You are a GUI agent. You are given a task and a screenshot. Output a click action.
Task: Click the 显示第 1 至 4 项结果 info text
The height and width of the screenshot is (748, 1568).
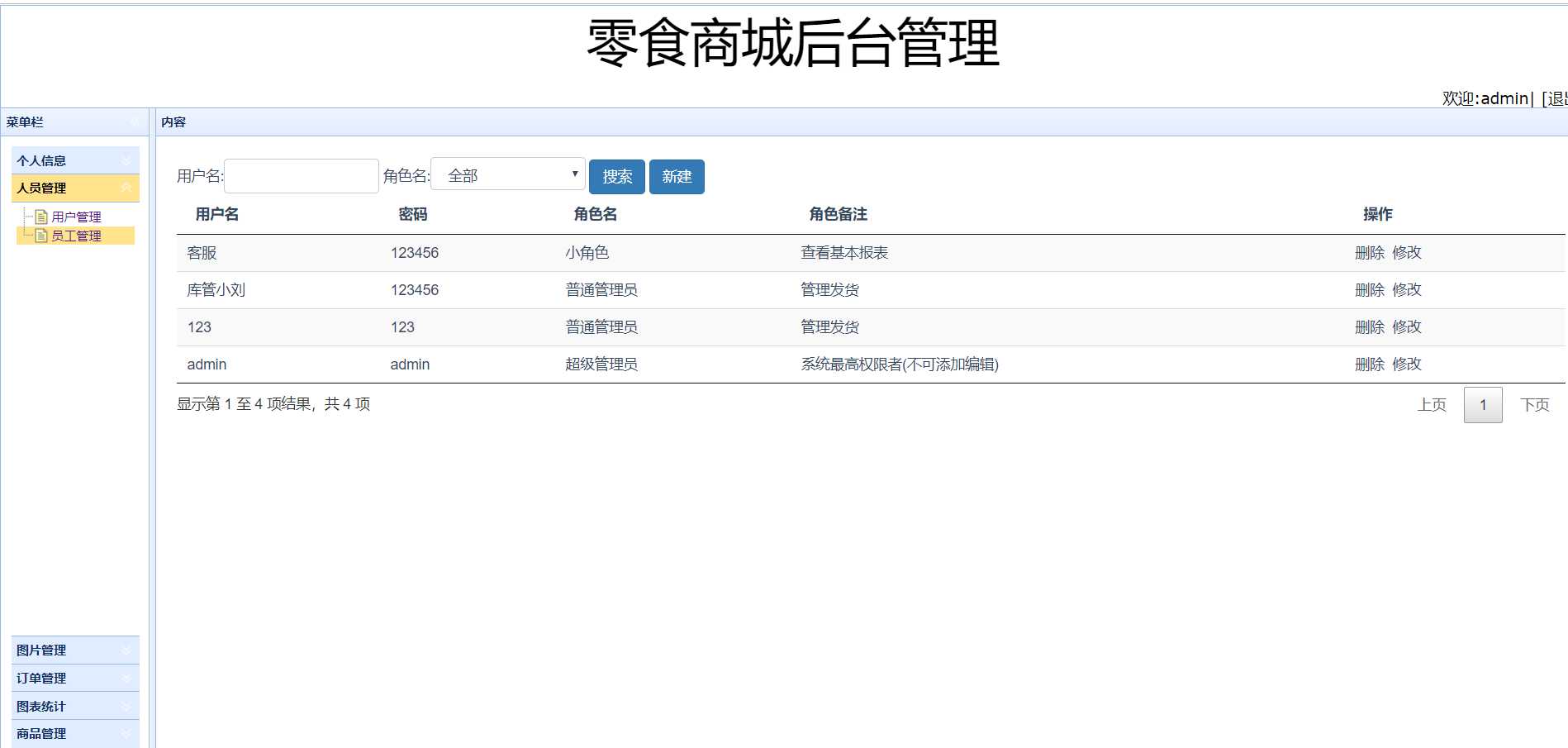(273, 404)
